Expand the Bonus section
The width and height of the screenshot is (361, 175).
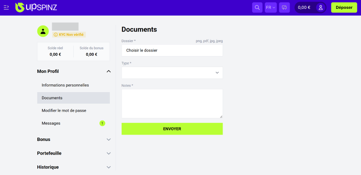point(108,139)
